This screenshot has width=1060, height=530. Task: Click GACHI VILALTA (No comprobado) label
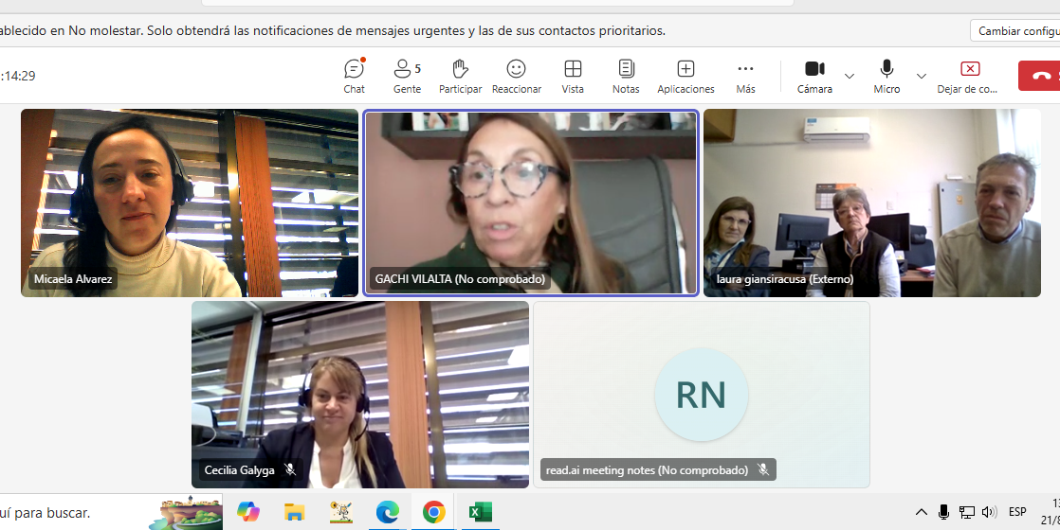460,279
